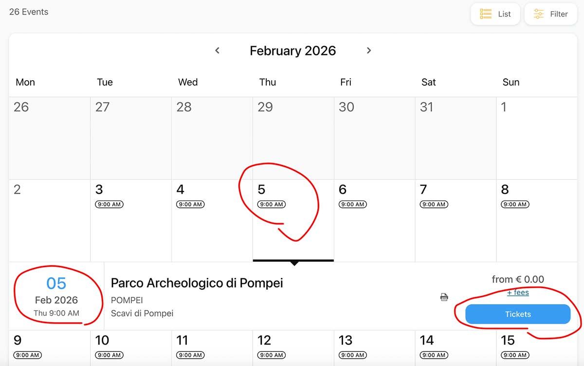Image resolution: width=584 pixels, height=366 pixels.
Task: Click the printer icon beside event details
Action: click(x=444, y=297)
